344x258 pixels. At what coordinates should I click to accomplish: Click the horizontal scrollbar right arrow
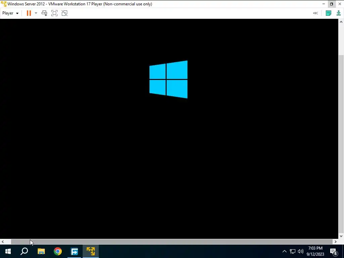[336, 242]
